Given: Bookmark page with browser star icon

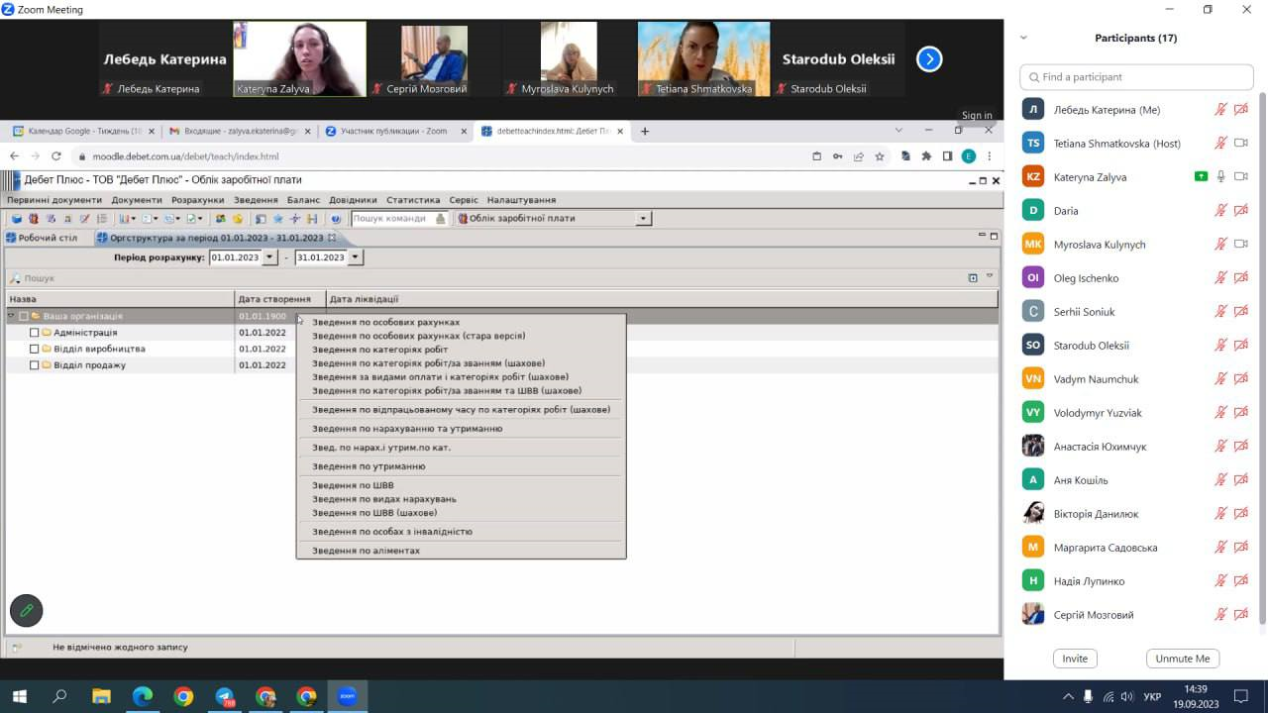Looking at the screenshot, I should (879, 156).
